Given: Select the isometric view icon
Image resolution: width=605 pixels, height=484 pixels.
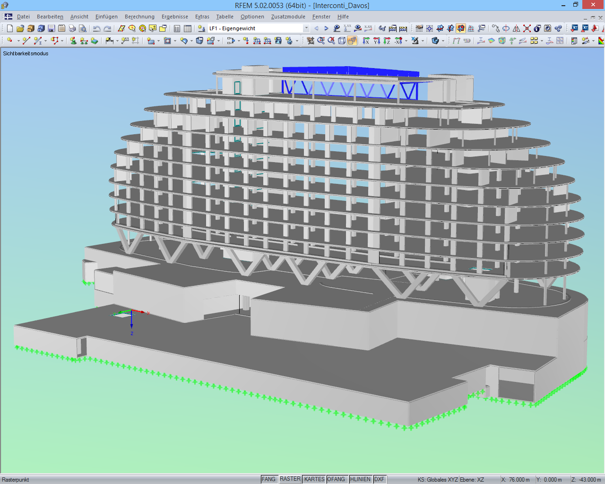Looking at the screenshot, I should tap(341, 41).
